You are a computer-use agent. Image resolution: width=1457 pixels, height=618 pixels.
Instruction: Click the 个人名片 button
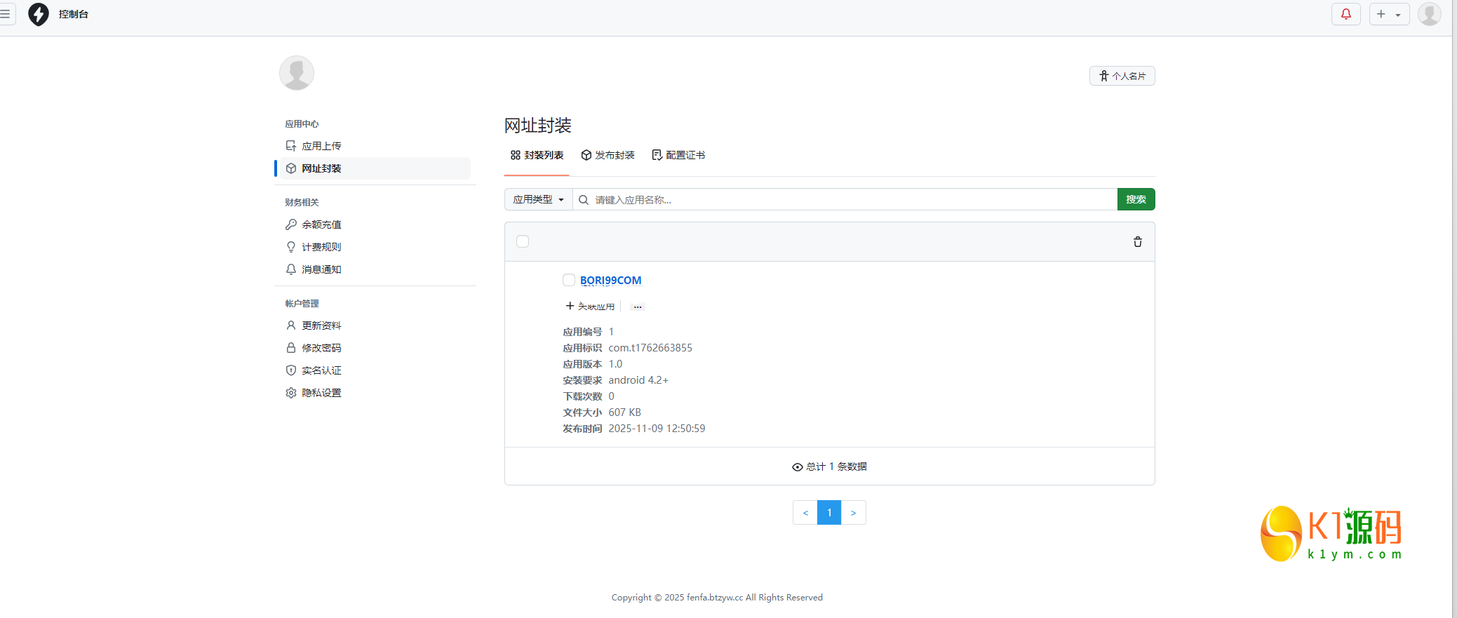(1122, 76)
